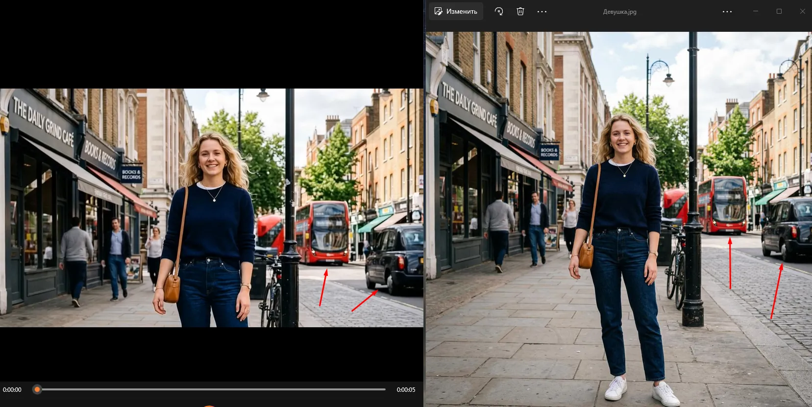Close the photo viewer window
This screenshot has height=407, width=812.
[x=802, y=11]
